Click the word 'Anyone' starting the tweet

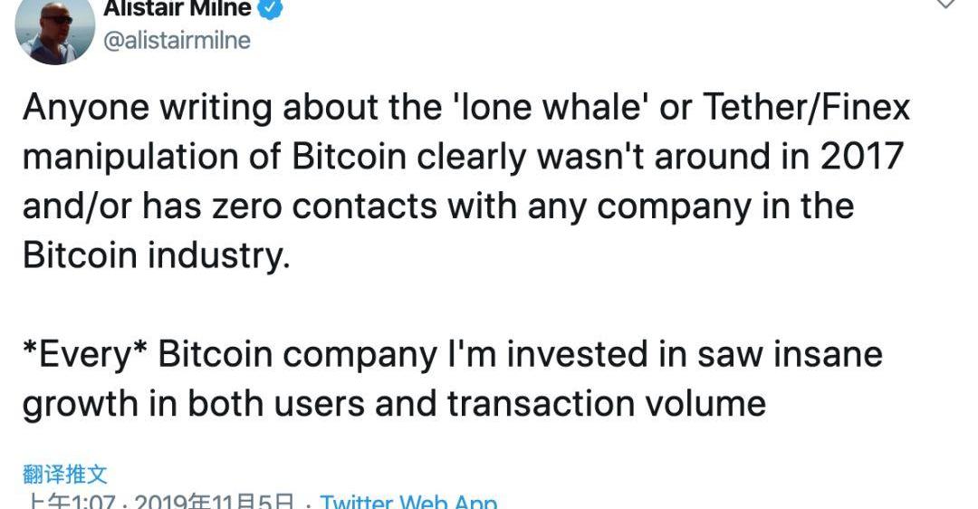[x=86, y=108]
